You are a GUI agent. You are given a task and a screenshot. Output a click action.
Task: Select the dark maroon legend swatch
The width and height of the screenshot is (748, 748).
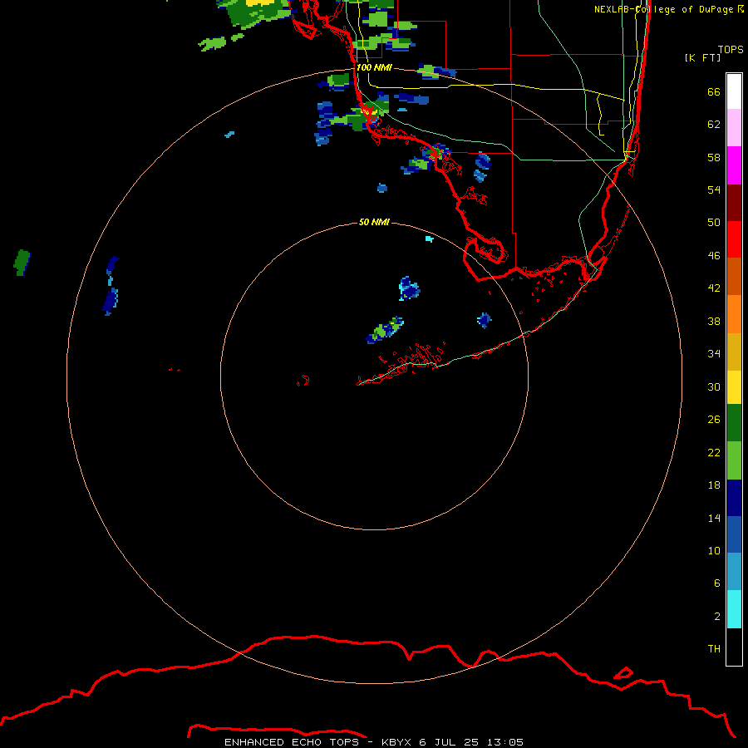734,202
